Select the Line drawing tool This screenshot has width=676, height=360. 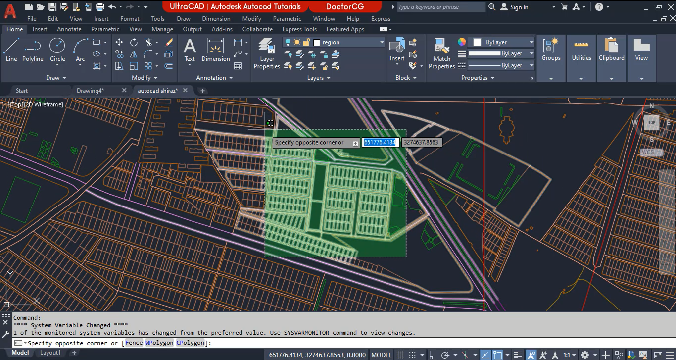[x=11, y=50]
